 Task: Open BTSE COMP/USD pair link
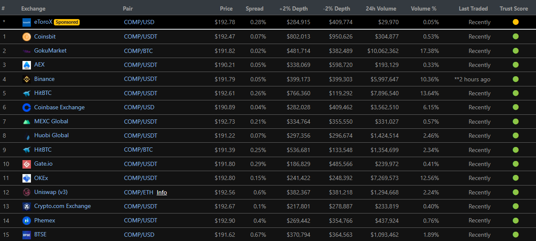point(139,235)
